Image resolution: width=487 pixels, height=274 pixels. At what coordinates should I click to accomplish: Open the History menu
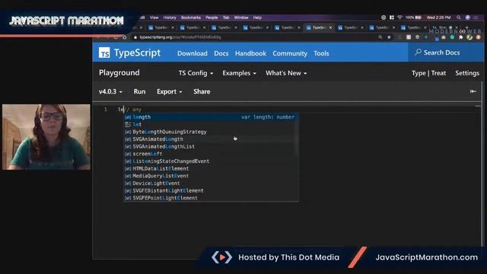pyautogui.click(x=170, y=18)
